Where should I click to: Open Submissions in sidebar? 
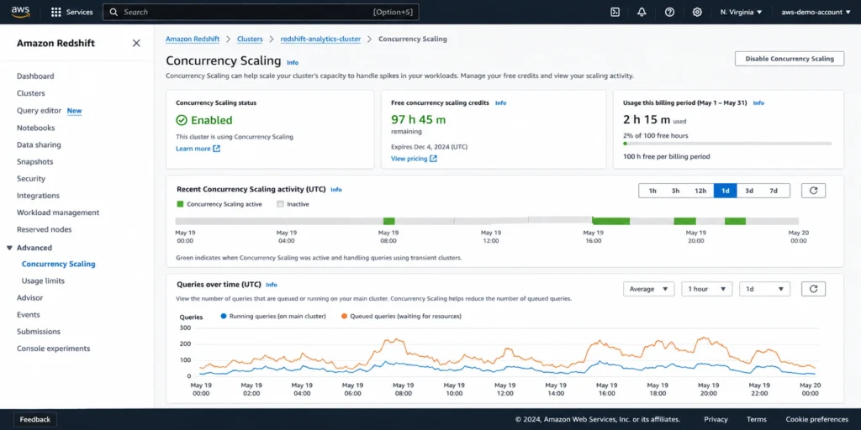point(39,332)
